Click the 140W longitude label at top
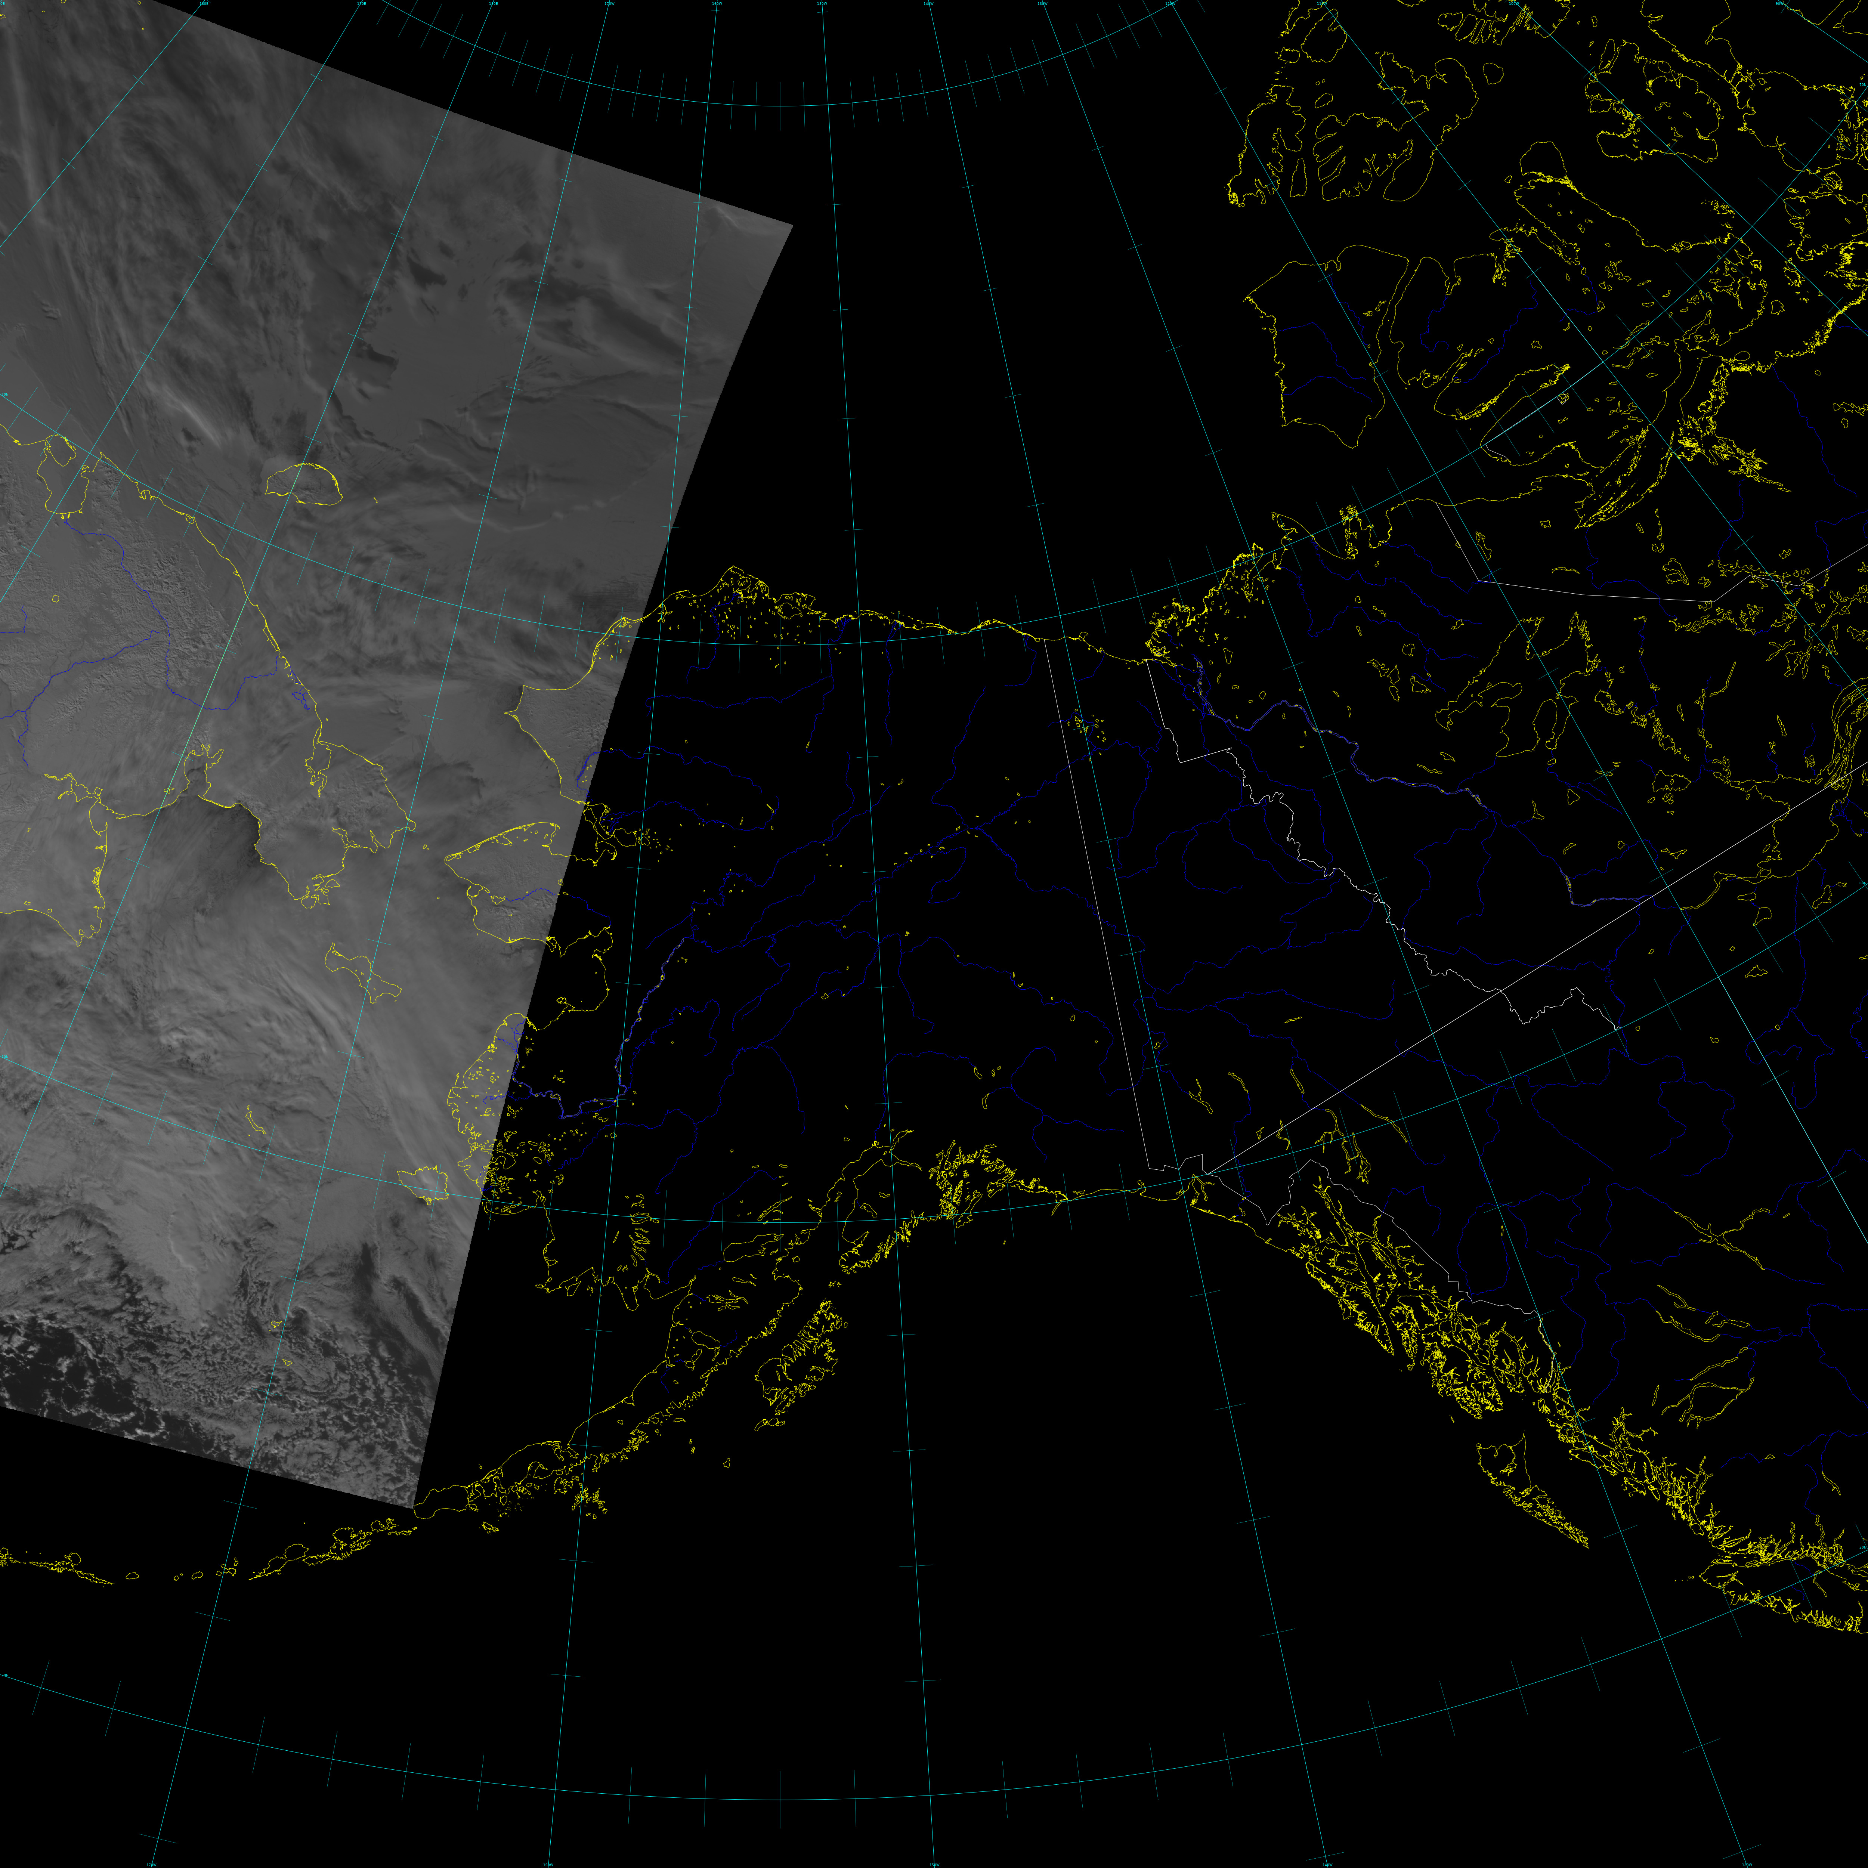This screenshot has height=1868, width=1868. 928,4
